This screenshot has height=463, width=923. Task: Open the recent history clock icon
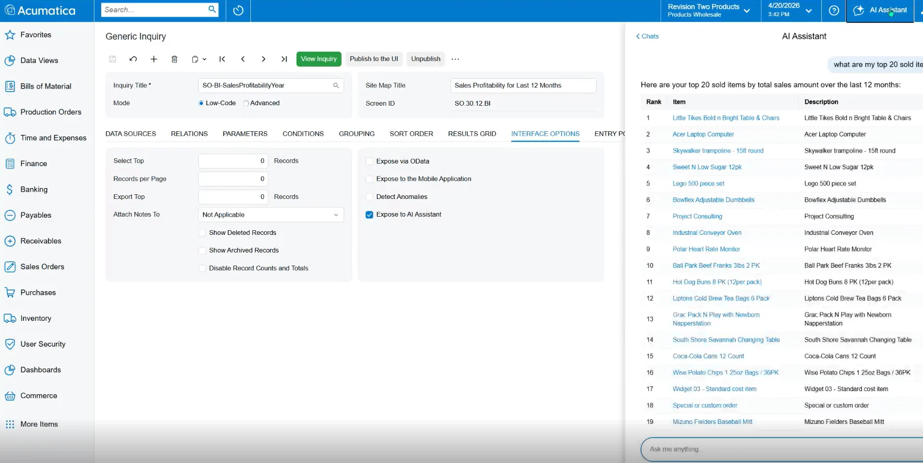pos(238,10)
